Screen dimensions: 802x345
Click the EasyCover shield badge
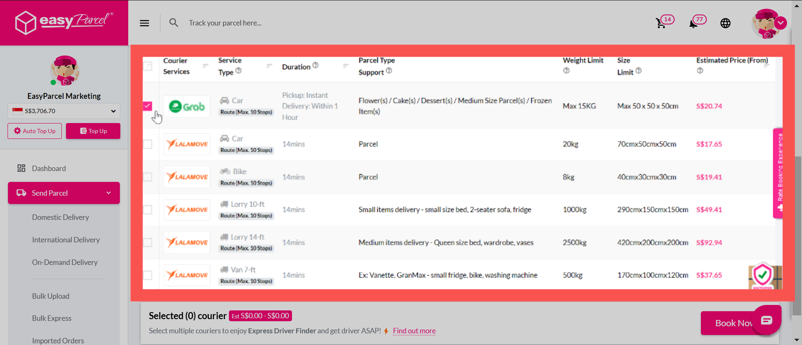(764, 276)
